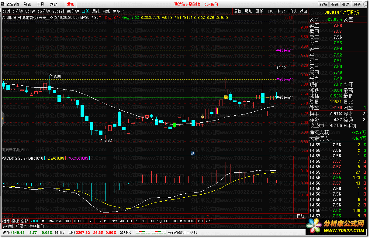Select the RSI indicator tab
This screenshot has height=238, width=370.
(x=137, y=221)
